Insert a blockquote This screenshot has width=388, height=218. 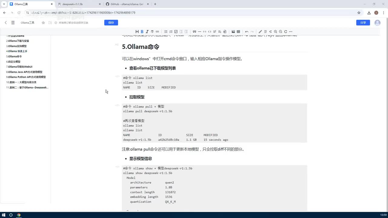coord(194,31)
